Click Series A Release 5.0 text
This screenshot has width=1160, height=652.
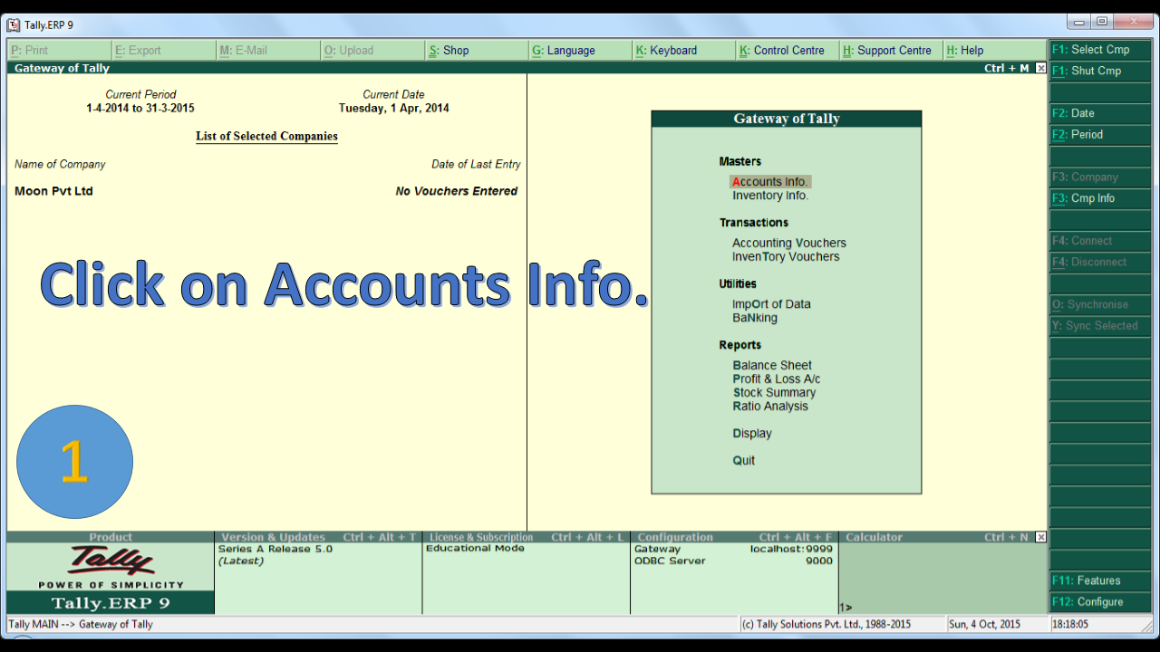tap(275, 549)
